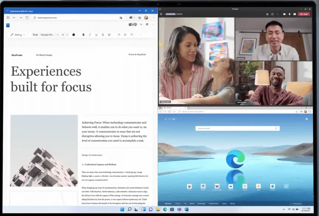Image resolution: width=319 pixels, height=216 pixels.
Task: Open paragraph alignment options
Action: click(x=132, y=35)
